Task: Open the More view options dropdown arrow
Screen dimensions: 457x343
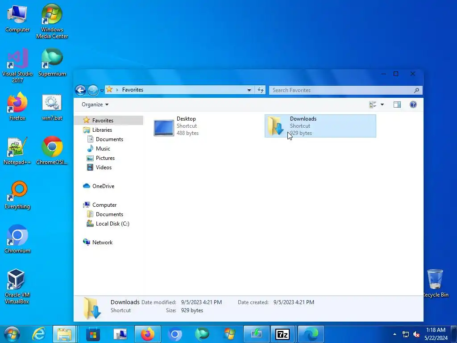Action: click(x=382, y=105)
